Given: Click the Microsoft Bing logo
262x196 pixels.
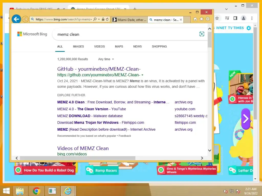Looking at the screenshot, I should (x=32, y=34).
